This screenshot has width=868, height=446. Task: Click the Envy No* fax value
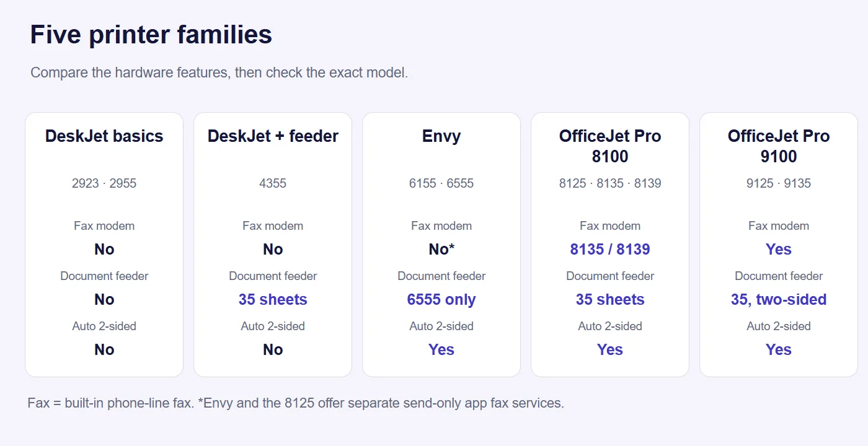[441, 250]
